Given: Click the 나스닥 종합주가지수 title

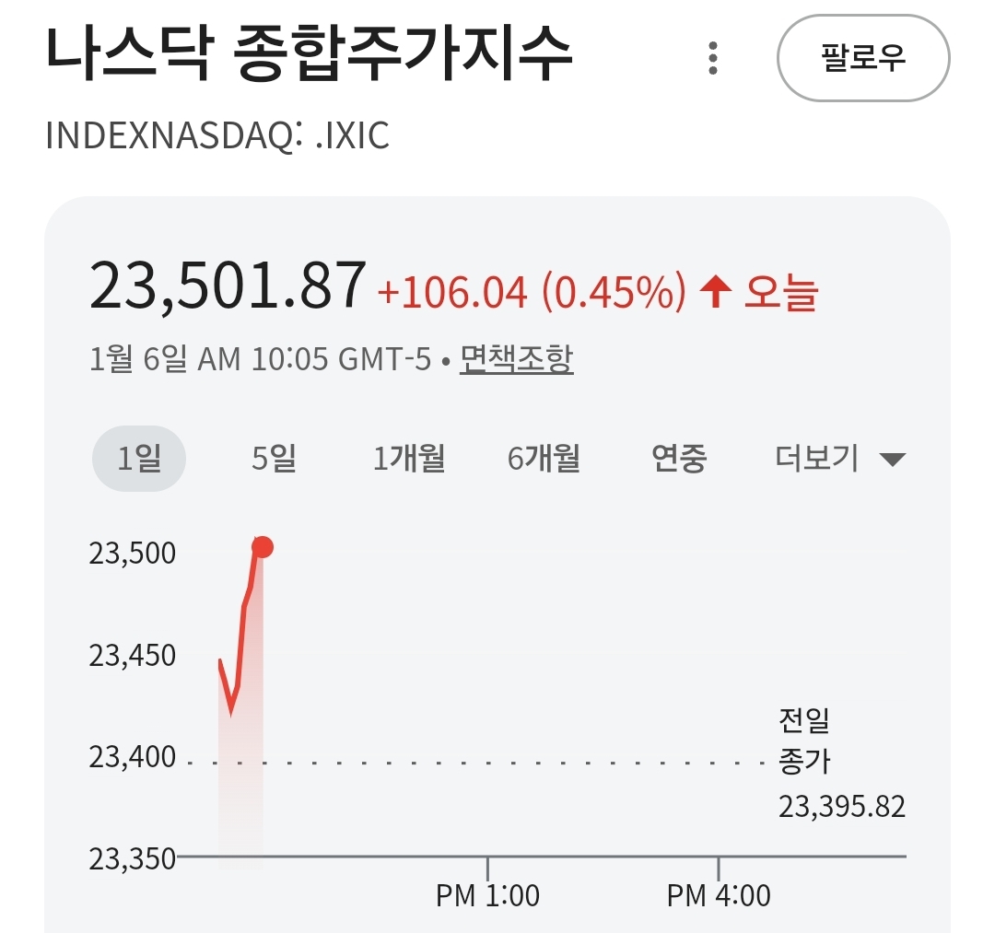Looking at the screenshot, I should click(x=310, y=54).
